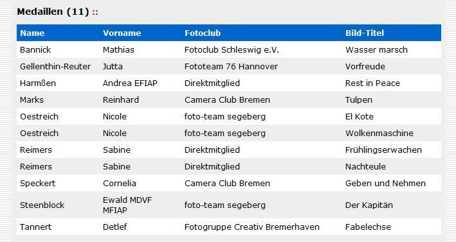Select the Tulpen picture title
456x242 pixels.
click(x=359, y=100)
